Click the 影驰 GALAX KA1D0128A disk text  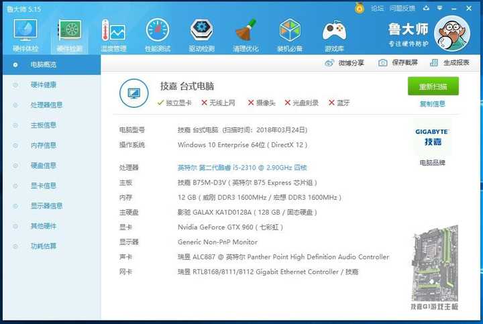pos(247,212)
